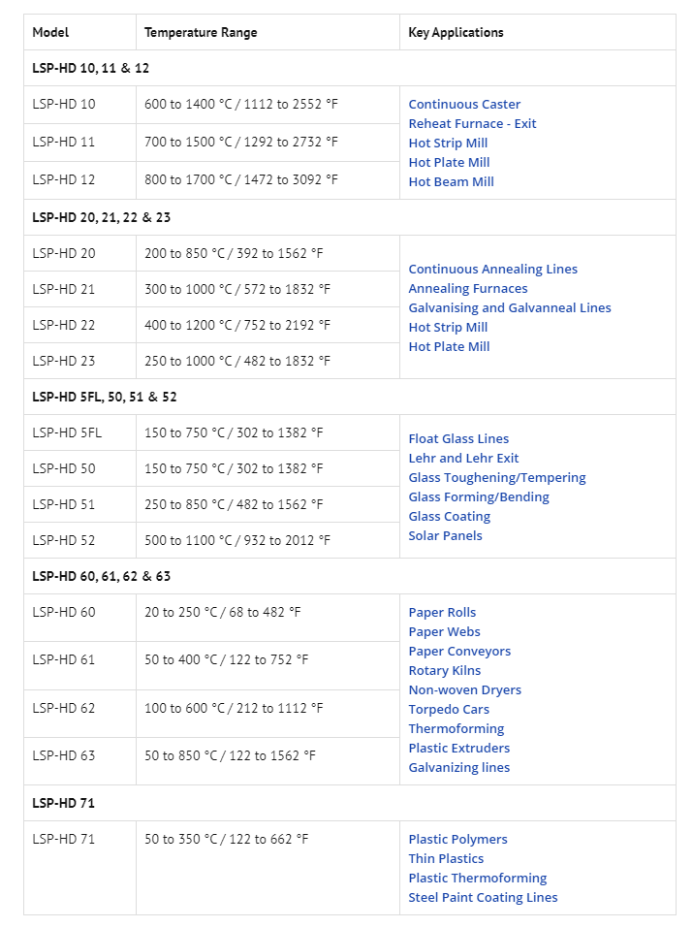
Task: Click the Solar Panels link
Action: coord(445,536)
